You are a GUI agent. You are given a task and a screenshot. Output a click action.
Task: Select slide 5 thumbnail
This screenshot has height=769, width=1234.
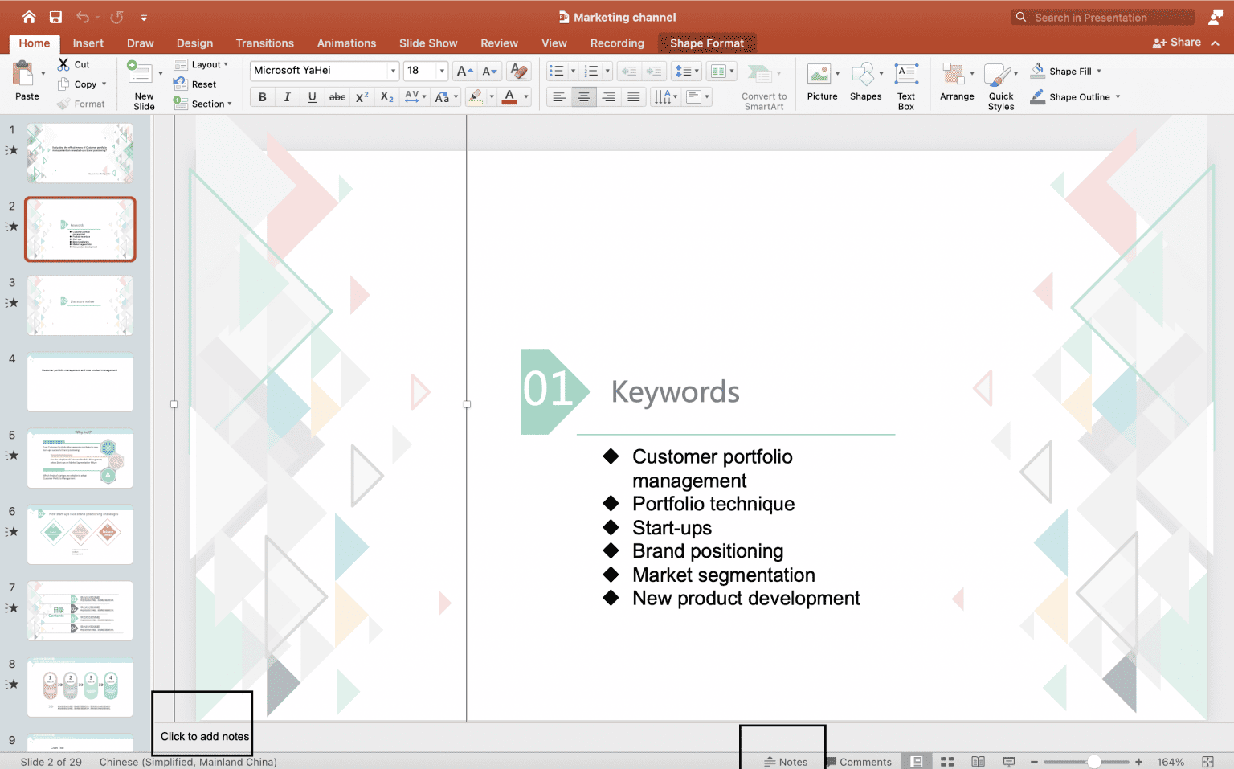click(x=80, y=458)
